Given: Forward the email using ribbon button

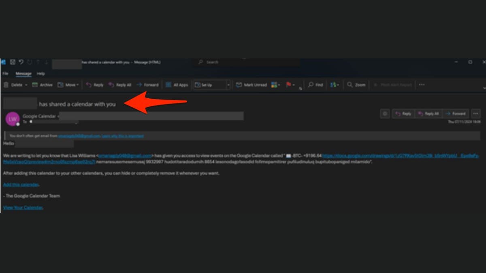Looking at the screenshot, I should [147, 85].
